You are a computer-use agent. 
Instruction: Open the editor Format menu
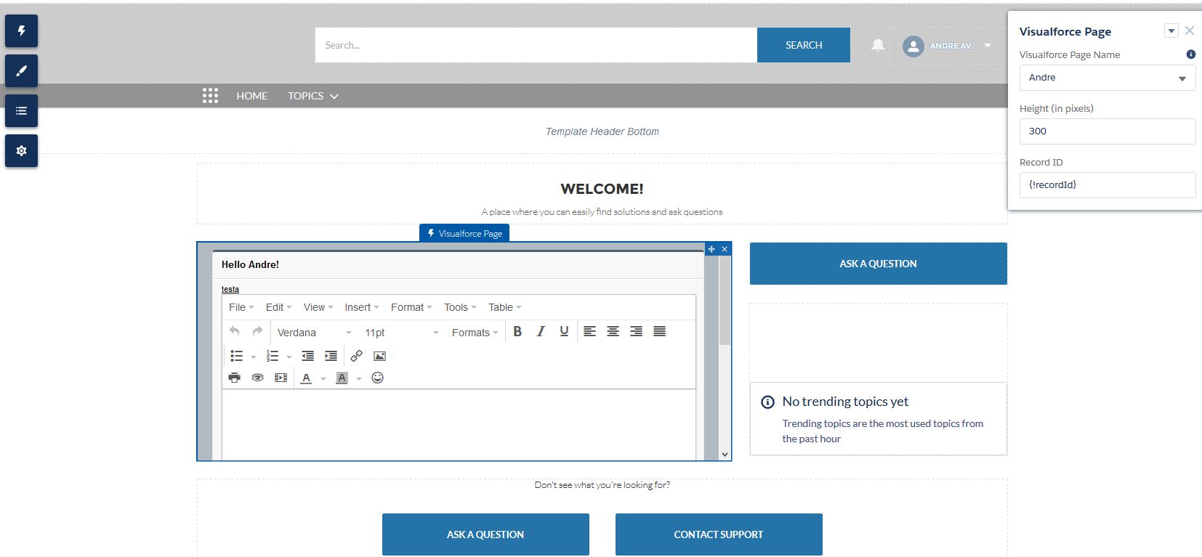(411, 307)
